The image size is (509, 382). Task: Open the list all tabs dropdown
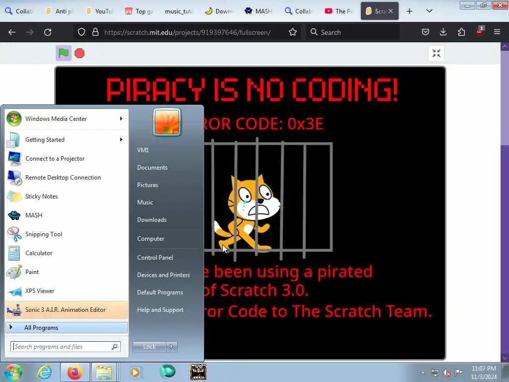click(429, 11)
